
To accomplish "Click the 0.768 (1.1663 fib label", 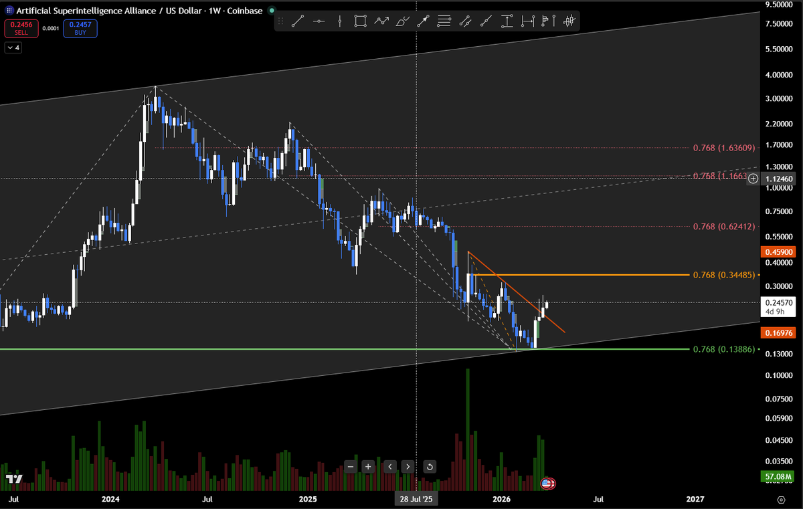I will [x=719, y=175].
